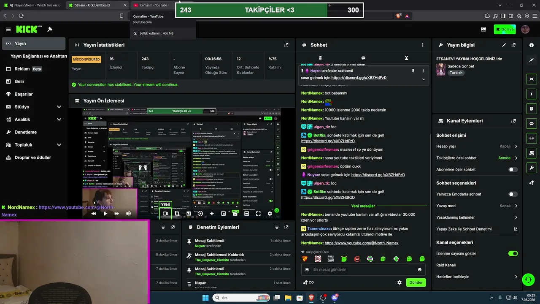Switch to the Cemalim - YouTube tab
This screenshot has width=540, height=304.
(x=153, y=5)
